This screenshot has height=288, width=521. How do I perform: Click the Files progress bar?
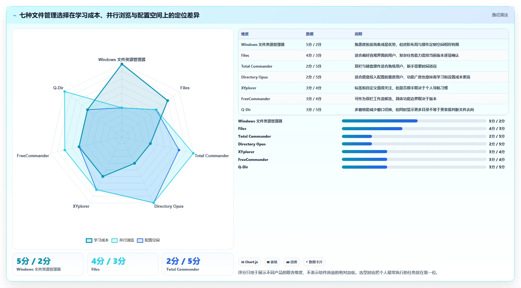point(414,129)
